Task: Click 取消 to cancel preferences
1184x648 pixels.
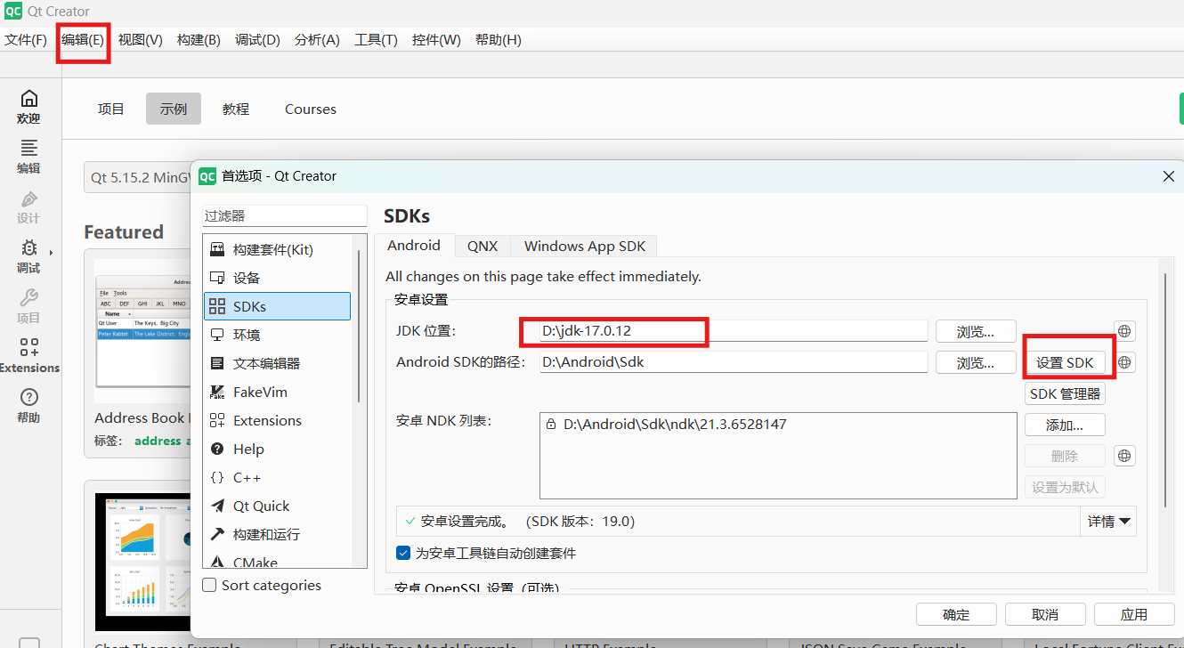Action: tap(1045, 614)
